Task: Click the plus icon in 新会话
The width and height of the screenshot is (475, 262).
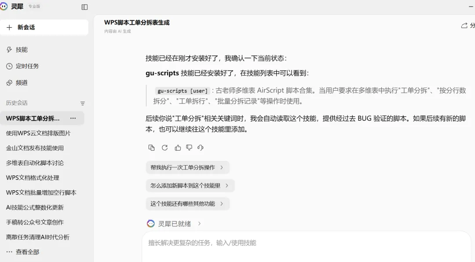Action: point(9,27)
